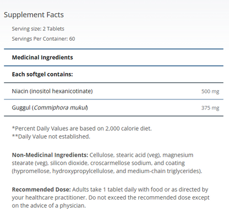229x216 pixels.
Task: Click the 375 mg guggul amount
Action: click(x=210, y=108)
